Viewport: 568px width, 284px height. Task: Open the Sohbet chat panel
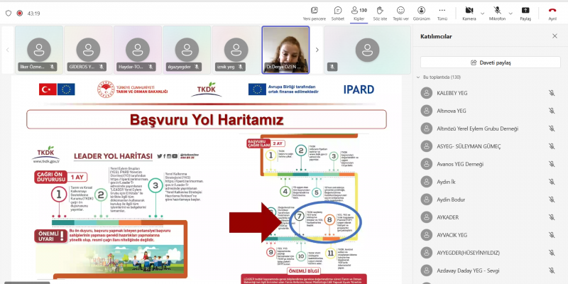[x=338, y=13]
